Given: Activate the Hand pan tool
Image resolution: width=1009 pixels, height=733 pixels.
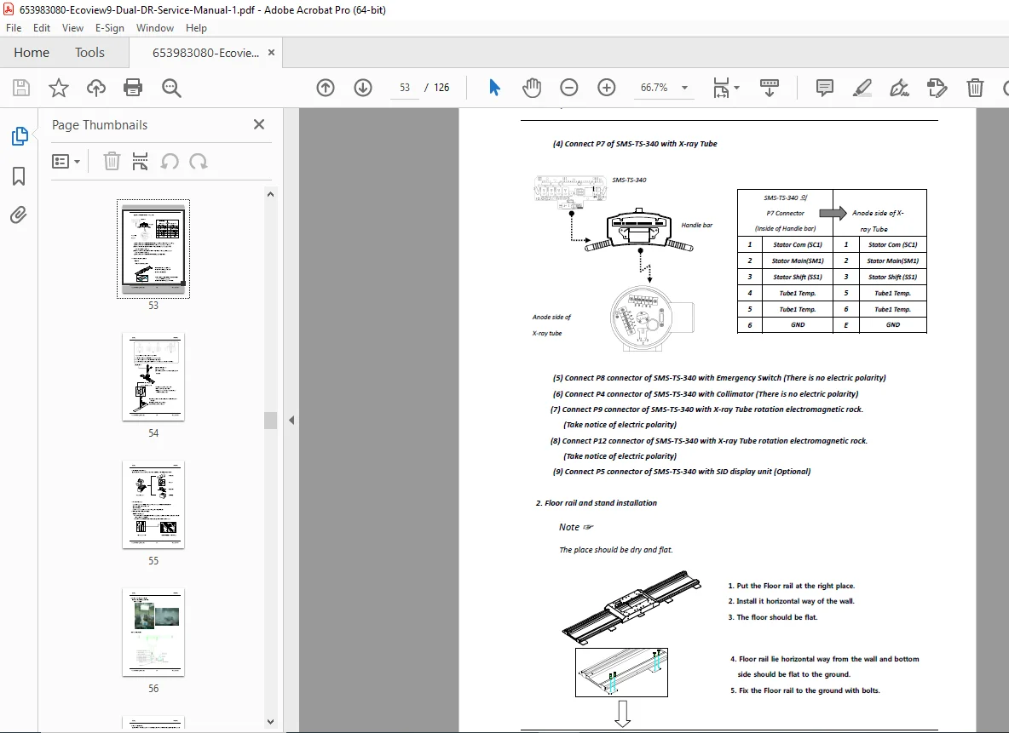Looking at the screenshot, I should coord(532,88).
